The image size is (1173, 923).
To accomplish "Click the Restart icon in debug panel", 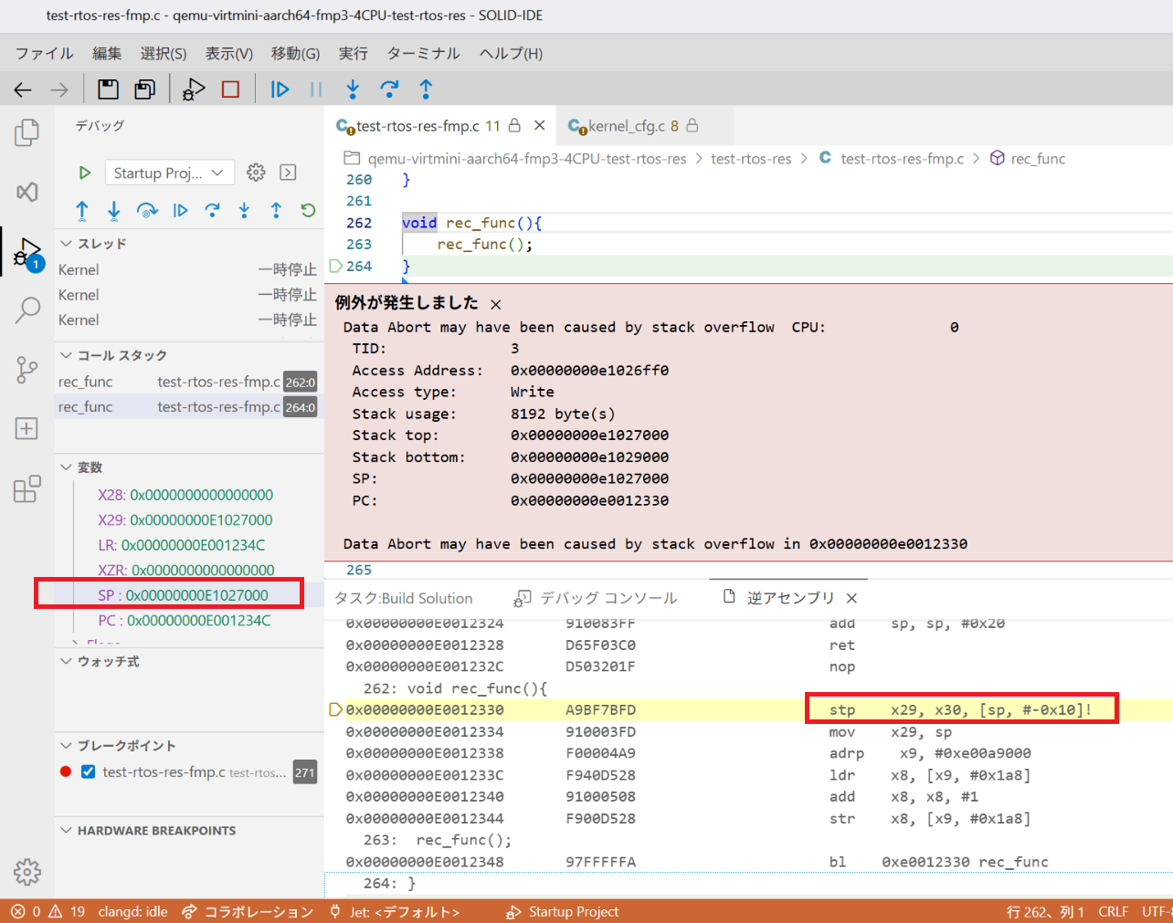I will pos(308,210).
